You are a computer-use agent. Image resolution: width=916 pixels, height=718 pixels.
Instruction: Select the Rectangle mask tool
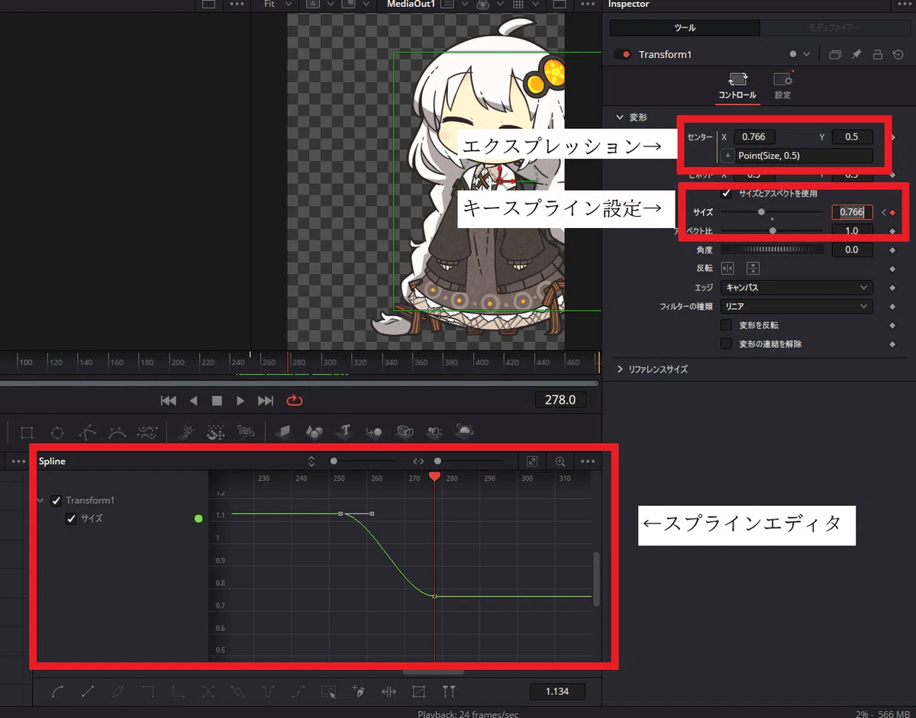click(27, 433)
